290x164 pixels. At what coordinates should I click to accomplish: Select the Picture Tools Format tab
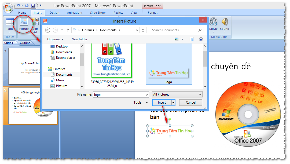(153, 13)
